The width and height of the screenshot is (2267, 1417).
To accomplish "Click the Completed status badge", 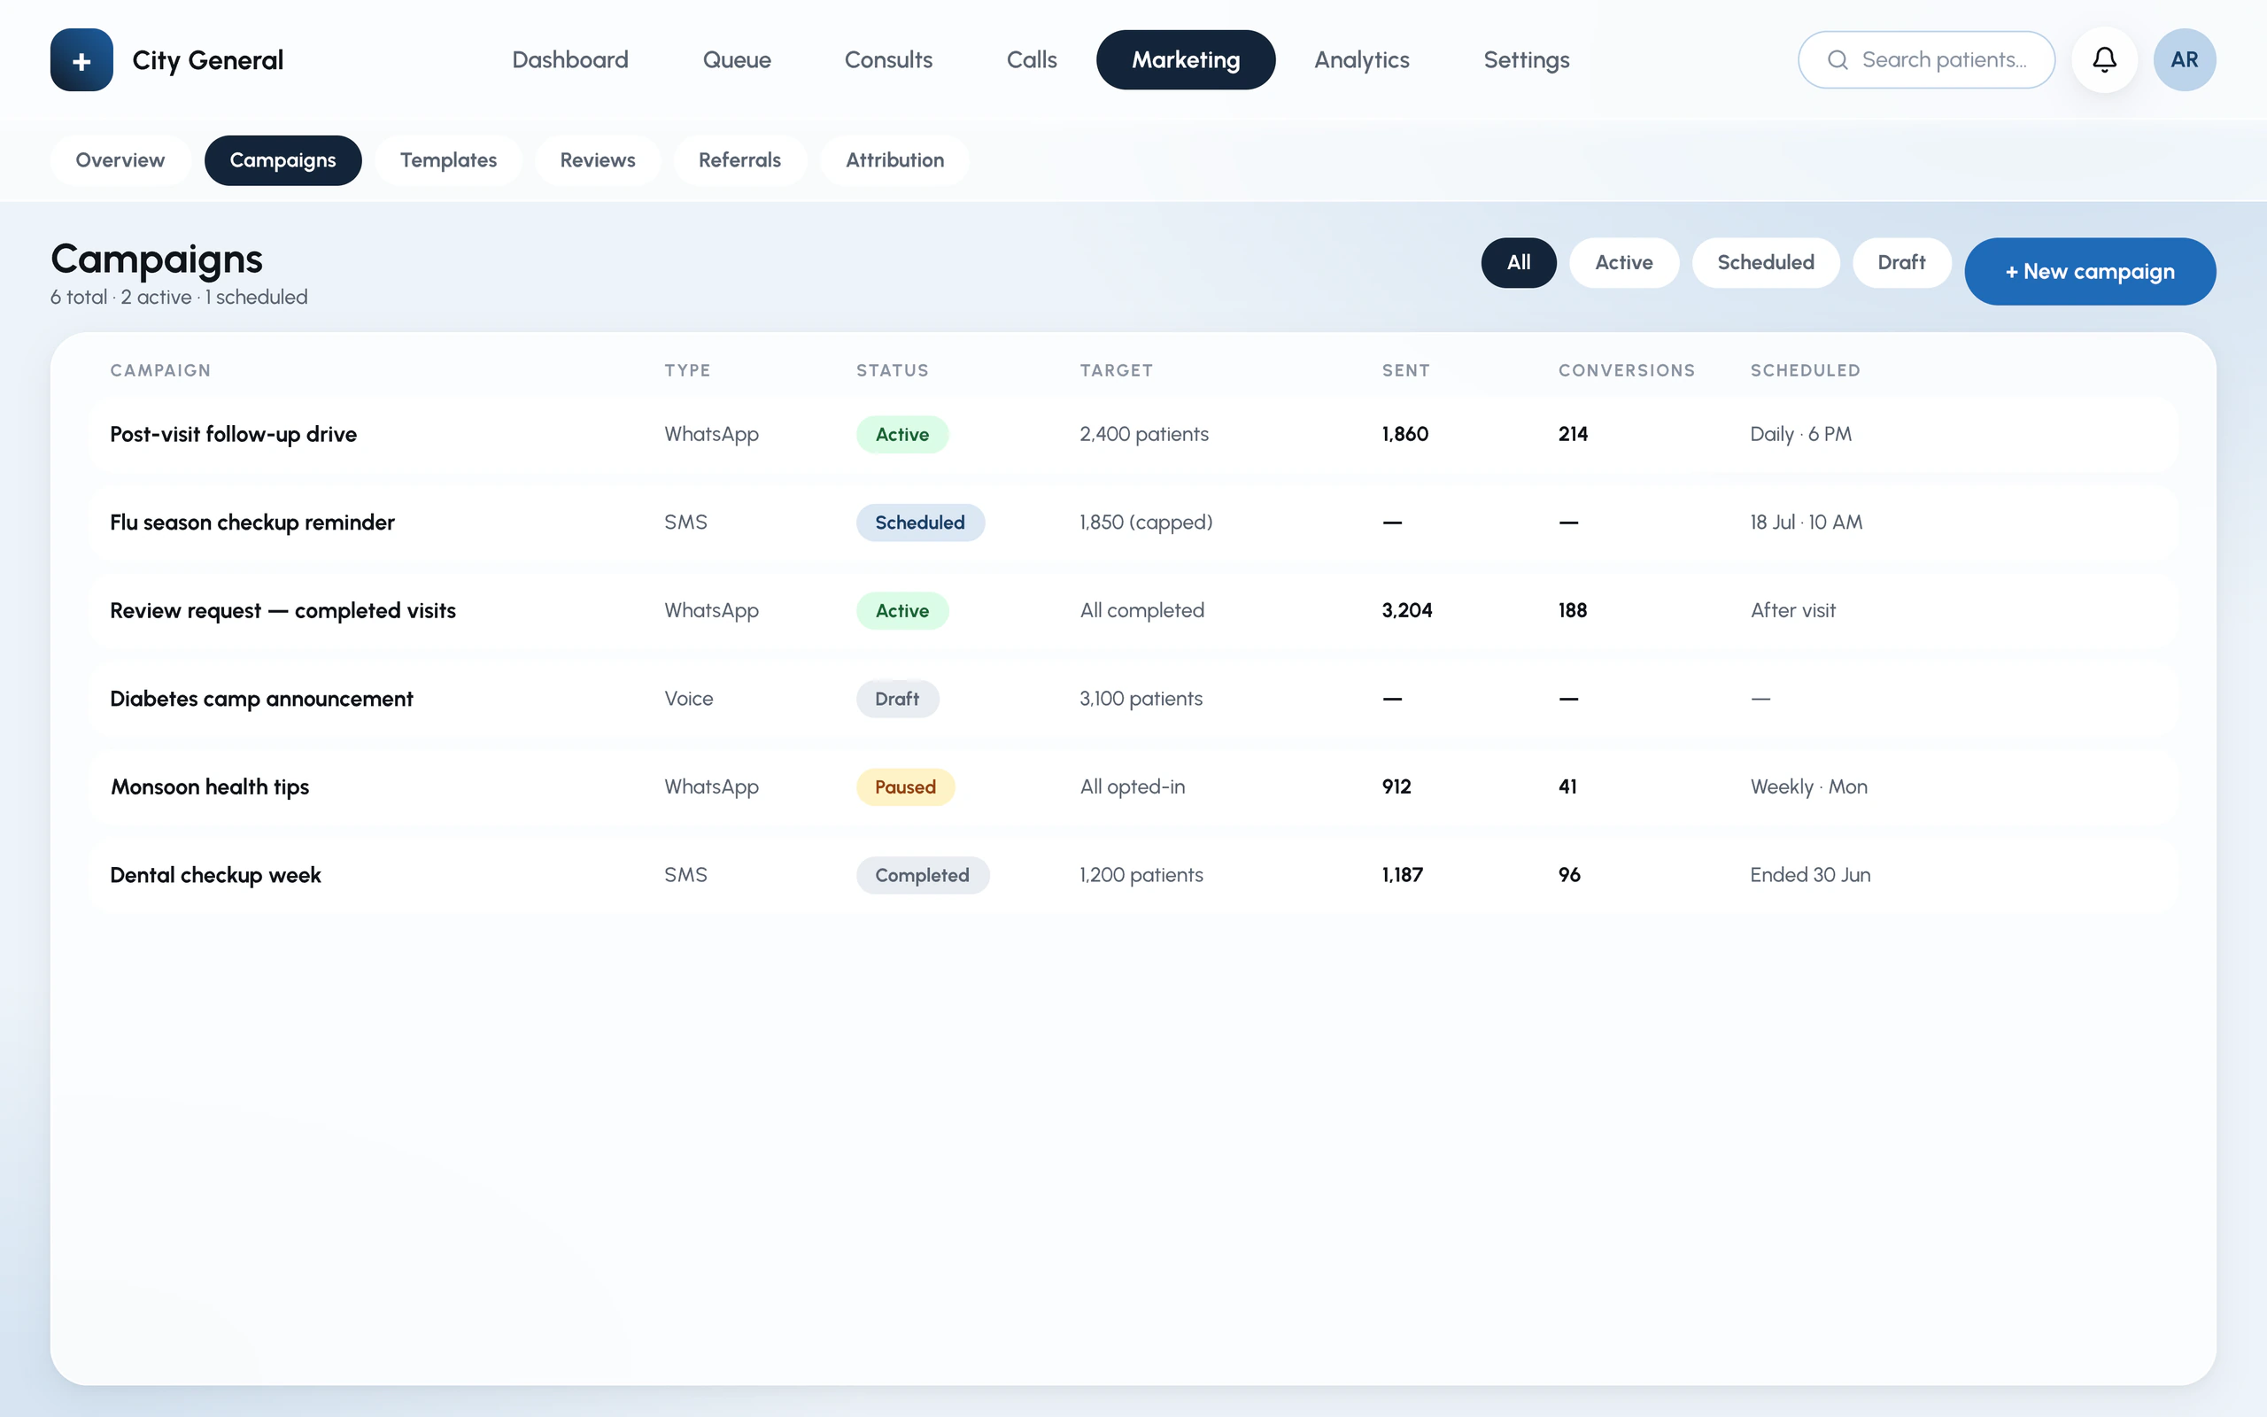I will pyautogui.click(x=922, y=875).
